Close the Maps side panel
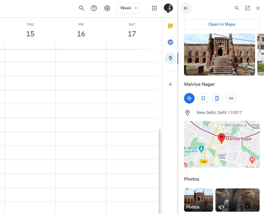The image size is (264, 214). click(x=258, y=8)
